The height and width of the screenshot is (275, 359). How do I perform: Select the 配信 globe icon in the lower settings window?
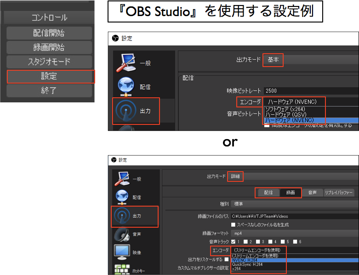122,197
